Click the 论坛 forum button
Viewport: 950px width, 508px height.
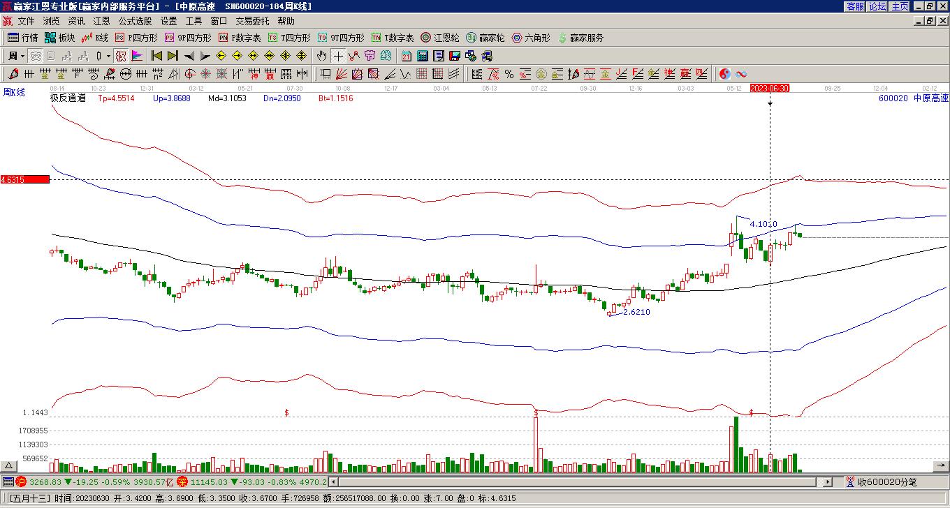877,6
